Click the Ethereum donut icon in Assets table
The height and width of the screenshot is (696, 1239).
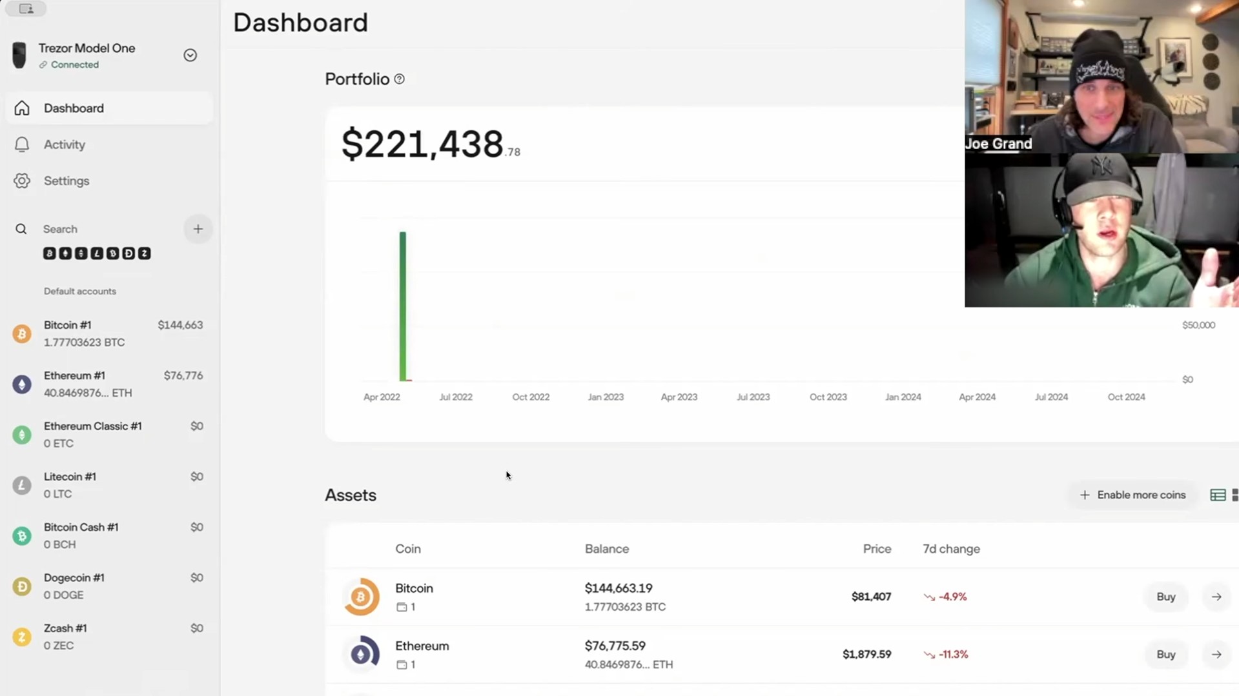tap(361, 654)
